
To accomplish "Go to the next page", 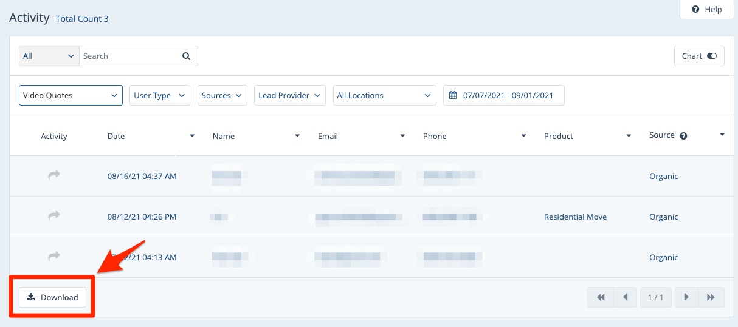I will (x=686, y=297).
